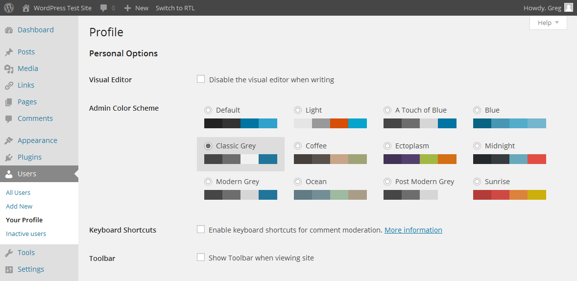Viewport: 577px width, 281px height.
Task: Open Media via its sidebar icon
Action: (x=9, y=69)
